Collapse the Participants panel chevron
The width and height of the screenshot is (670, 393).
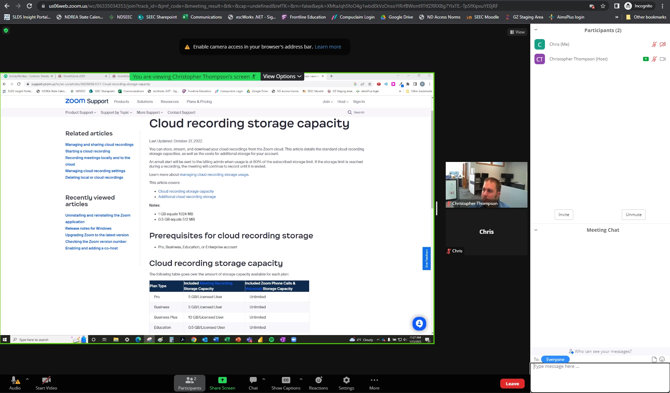536,30
